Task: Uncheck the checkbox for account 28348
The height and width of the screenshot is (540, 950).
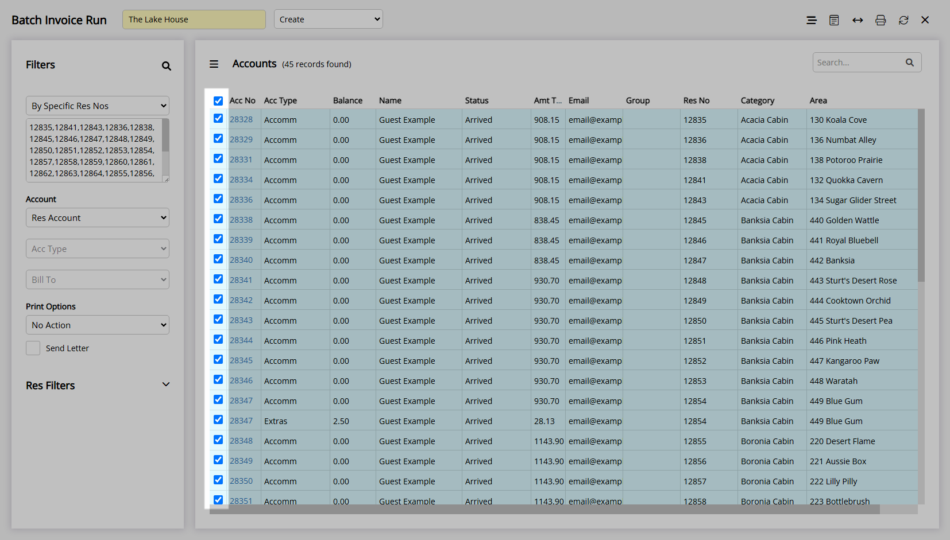Action: pos(218,440)
